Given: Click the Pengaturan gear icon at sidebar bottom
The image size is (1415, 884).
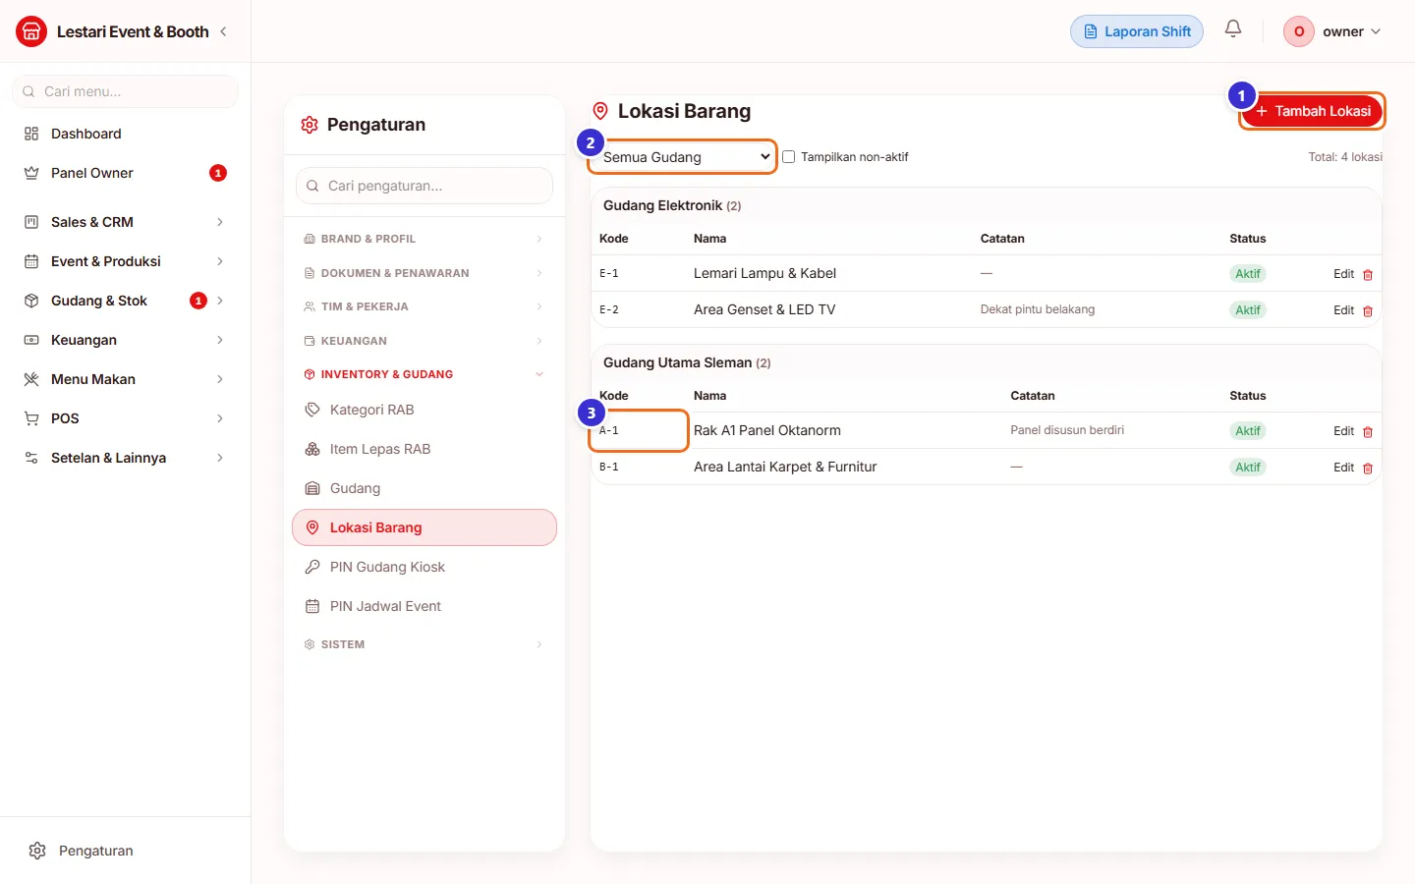Looking at the screenshot, I should (37, 851).
